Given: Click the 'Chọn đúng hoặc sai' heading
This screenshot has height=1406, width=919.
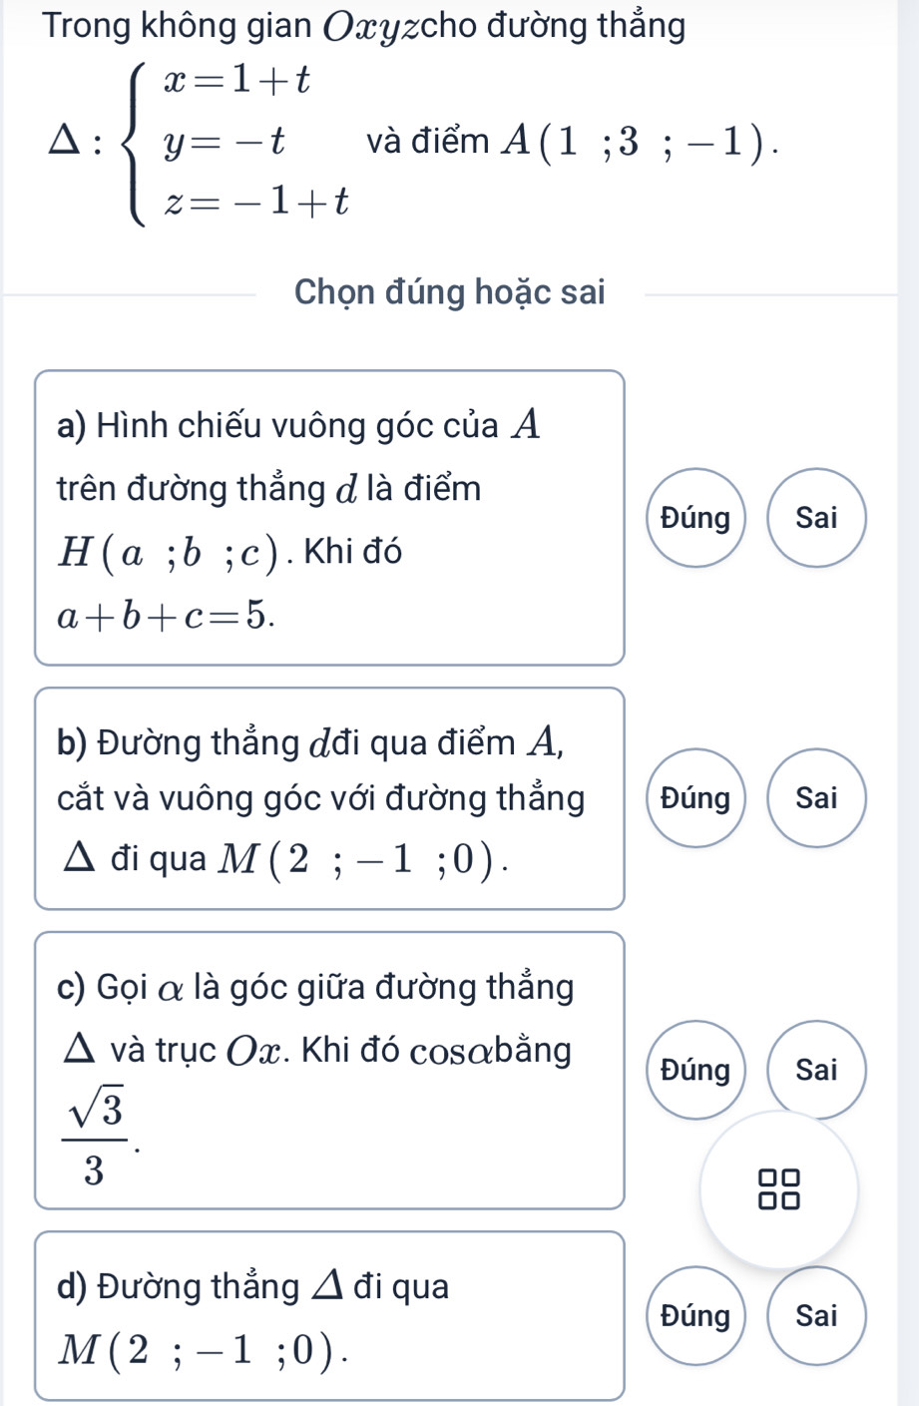Looking at the screenshot, I should click(450, 292).
